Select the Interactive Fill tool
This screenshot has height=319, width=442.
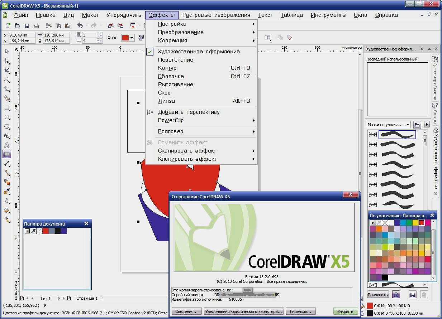[7, 219]
